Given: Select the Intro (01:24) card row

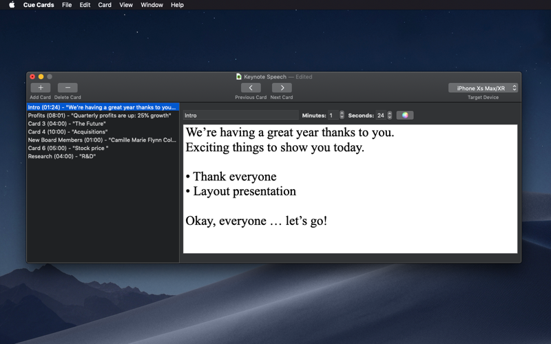Looking at the screenshot, I should (x=103, y=107).
